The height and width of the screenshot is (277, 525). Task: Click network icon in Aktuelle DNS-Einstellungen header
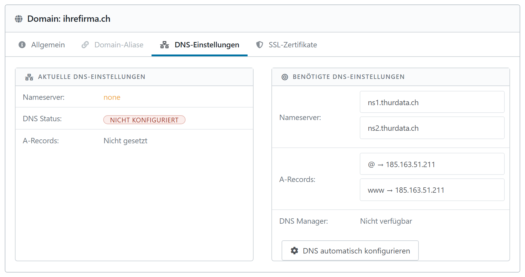click(x=29, y=77)
